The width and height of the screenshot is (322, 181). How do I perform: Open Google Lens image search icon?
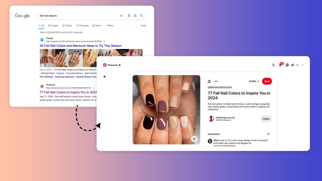pos(135,16)
